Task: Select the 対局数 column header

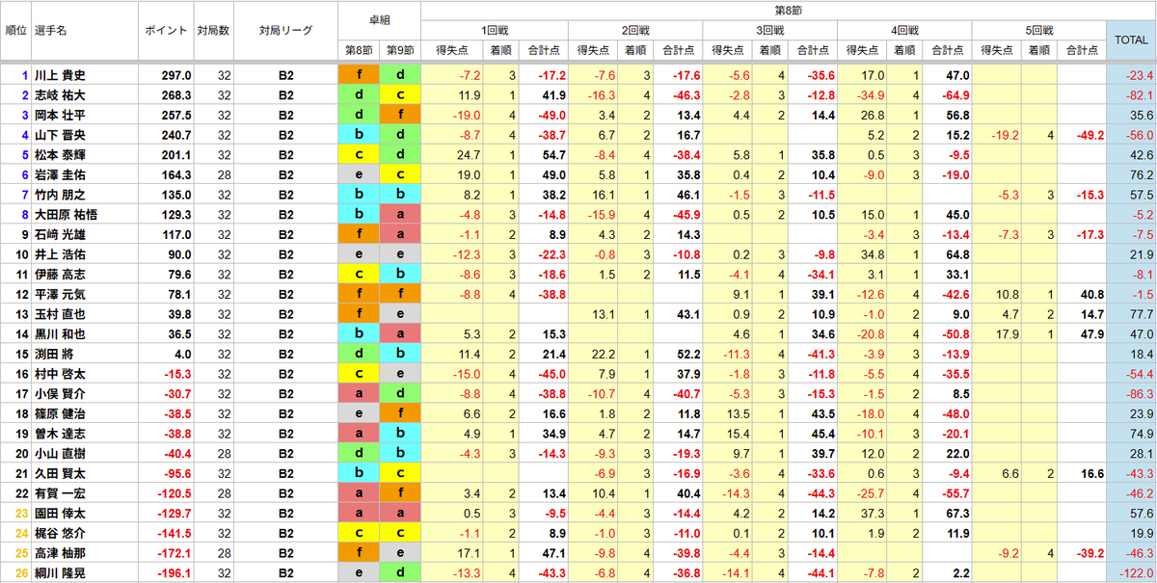Action: pos(212,31)
